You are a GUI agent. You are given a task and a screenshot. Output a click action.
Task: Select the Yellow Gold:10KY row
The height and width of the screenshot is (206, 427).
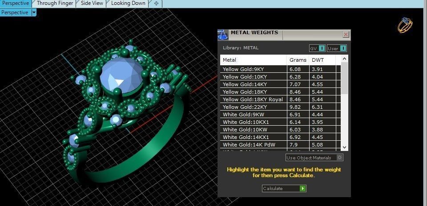point(281,77)
